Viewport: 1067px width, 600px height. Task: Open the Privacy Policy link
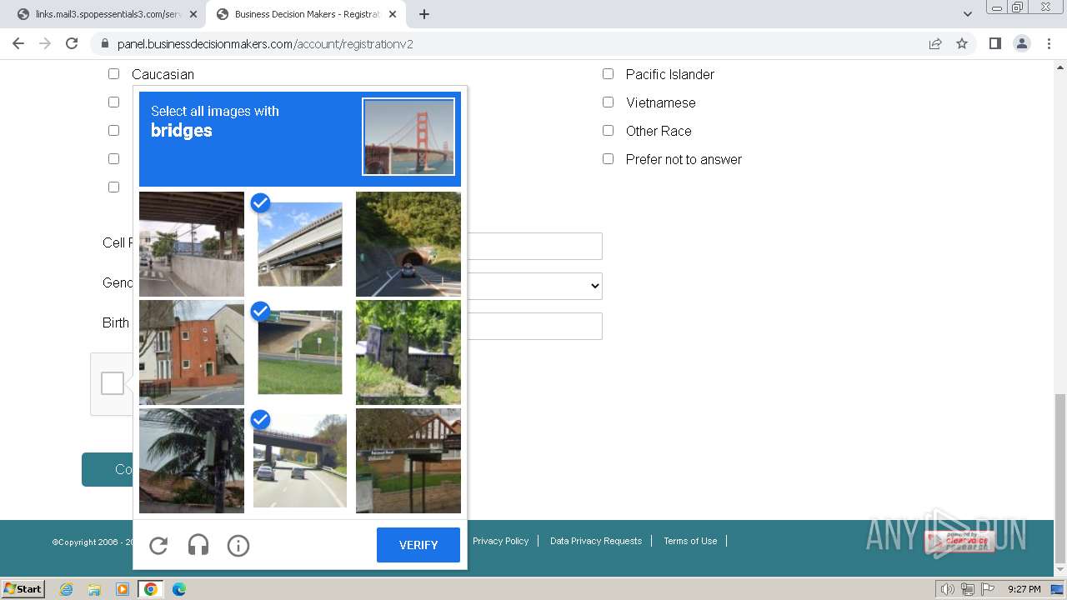click(500, 541)
